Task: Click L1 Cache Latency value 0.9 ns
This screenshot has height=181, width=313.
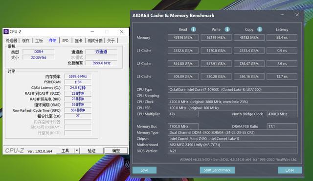Action: 282,51
